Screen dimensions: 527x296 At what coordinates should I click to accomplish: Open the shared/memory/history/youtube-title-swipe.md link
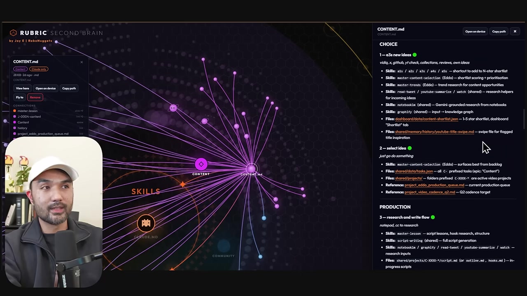[434, 132]
